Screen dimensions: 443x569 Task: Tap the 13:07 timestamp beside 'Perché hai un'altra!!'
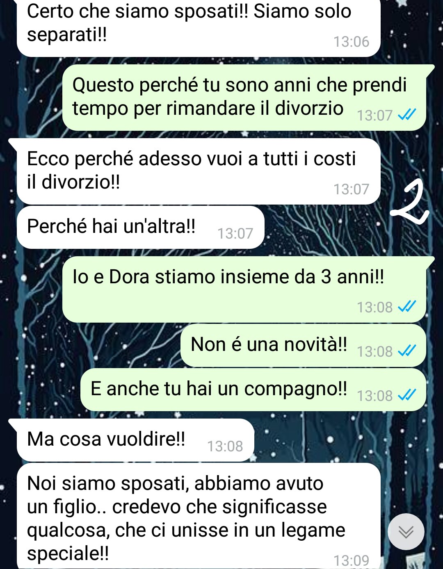click(x=235, y=234)
